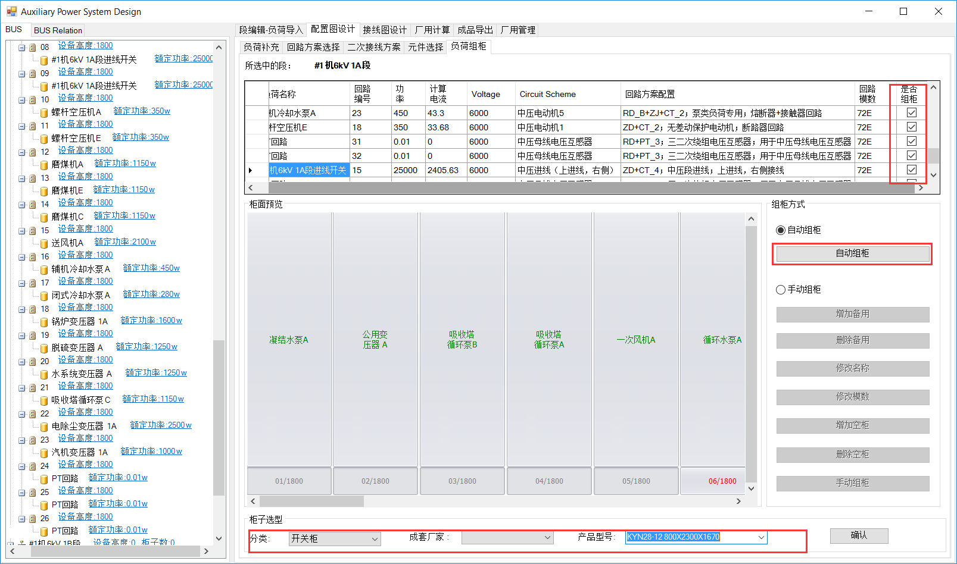
Task: Switch to the 接线图设计 tab
Action: point(384,30)
